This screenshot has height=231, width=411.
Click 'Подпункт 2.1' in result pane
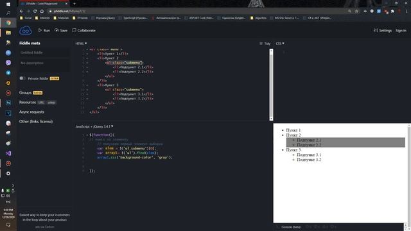click(x=309, y=140)
